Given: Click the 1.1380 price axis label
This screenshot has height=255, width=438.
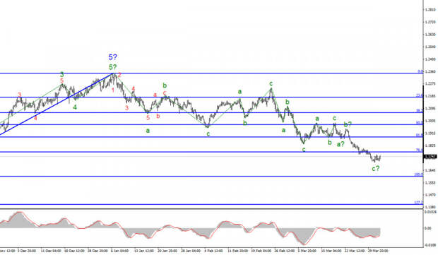Looking at the screenshot, I should [430, 207].
